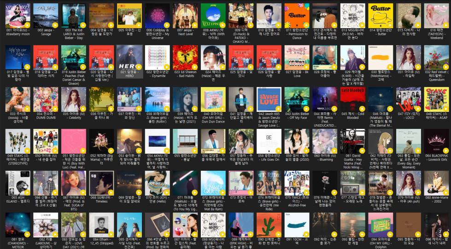The width and height of the screenshot is (451, 249).
Task: Click the 094 OH MY GIRL Dolphin thumbnail
Action: [x=381, y=225]
